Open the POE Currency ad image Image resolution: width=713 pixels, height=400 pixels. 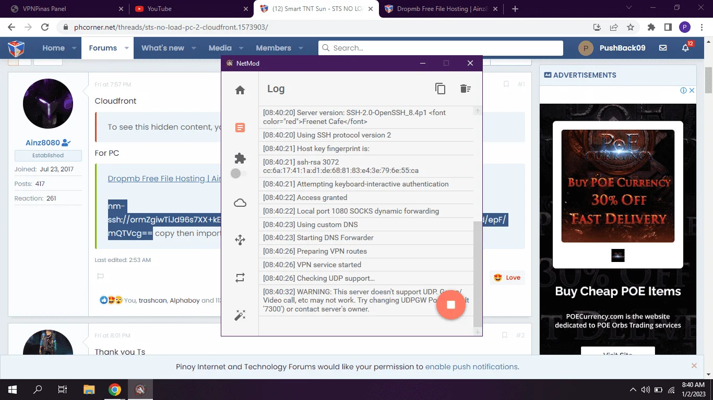pos(618,186)
